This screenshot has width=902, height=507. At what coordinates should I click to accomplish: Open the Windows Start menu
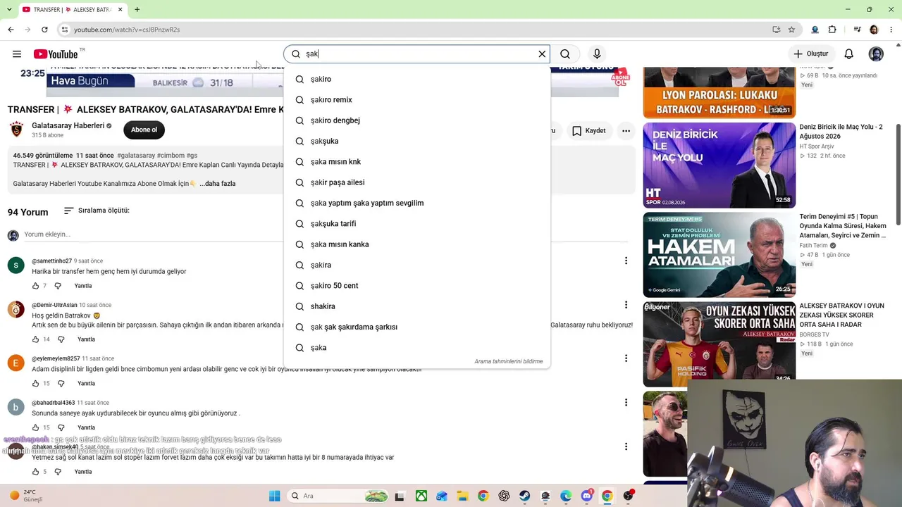(x=274, y=496)
